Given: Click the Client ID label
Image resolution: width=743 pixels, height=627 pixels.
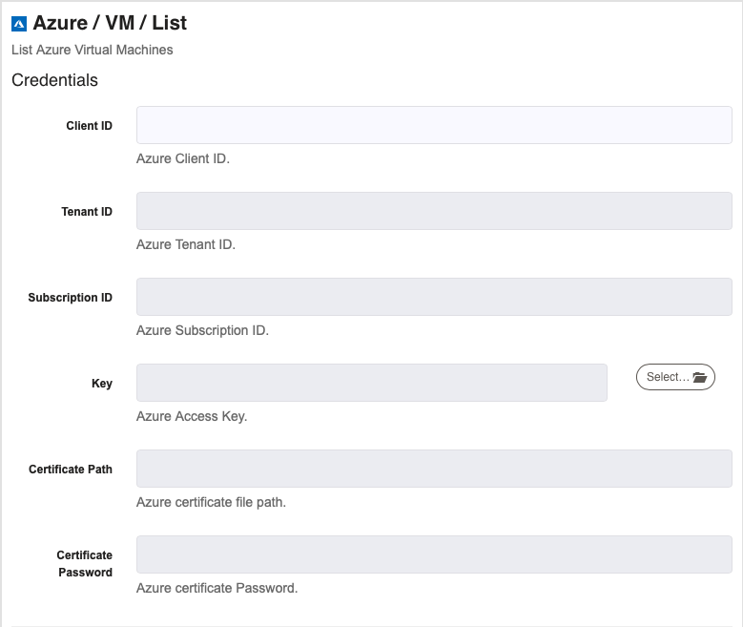Looking at the screenshot, I should 89,126.
